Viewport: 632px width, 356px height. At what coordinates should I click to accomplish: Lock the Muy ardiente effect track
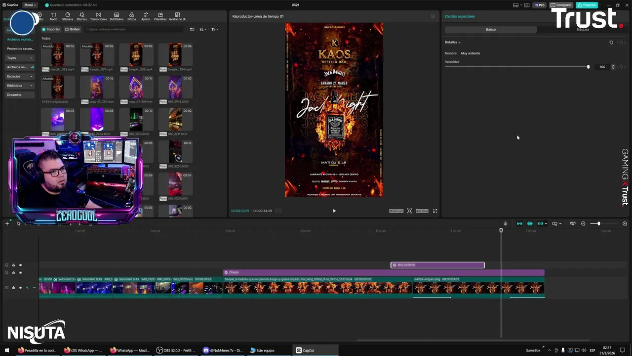point(13,265)
